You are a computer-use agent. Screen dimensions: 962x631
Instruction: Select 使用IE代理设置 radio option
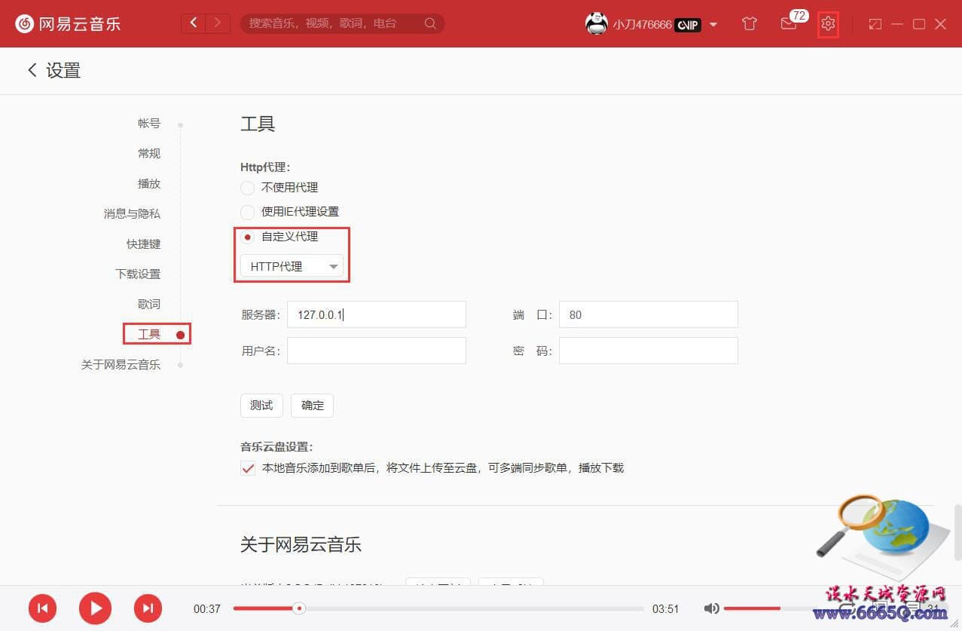pos(247,212)
